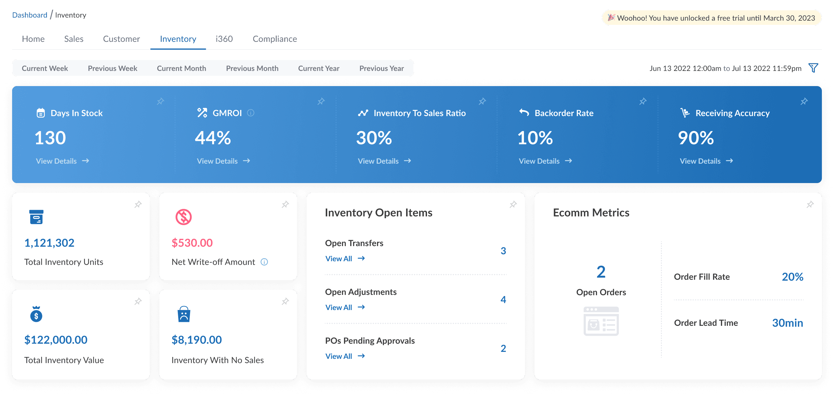Click the date range Jun 13 2022 text
This screenshot has width=834, height=394.
click(725, 68)
